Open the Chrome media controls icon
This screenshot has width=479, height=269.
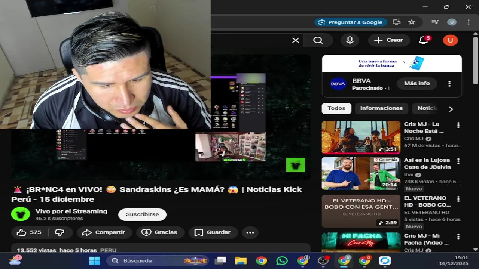point(434,22)
